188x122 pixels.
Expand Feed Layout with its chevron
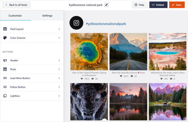(x=59, y=29)
